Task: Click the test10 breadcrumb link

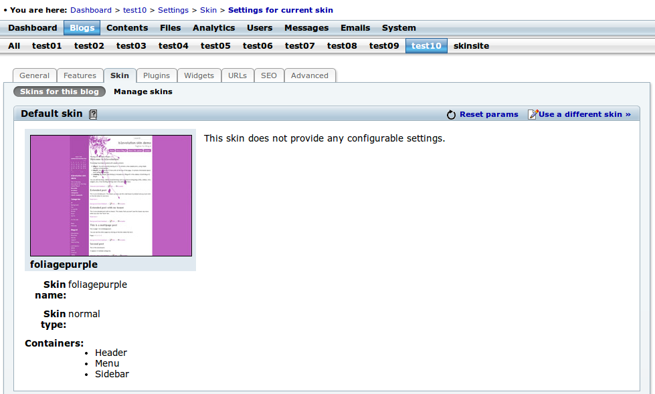Action: click(135, 10)
